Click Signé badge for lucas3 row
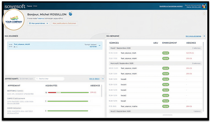Viewport: 211px width, 123px height. point(166,90)
